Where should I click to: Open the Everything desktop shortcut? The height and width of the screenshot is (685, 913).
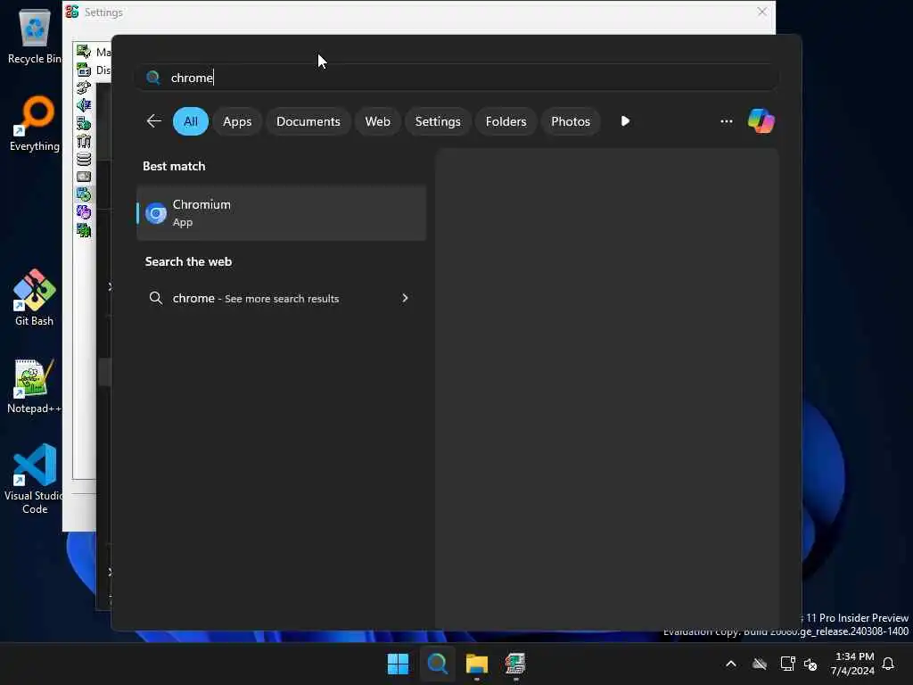35,123
